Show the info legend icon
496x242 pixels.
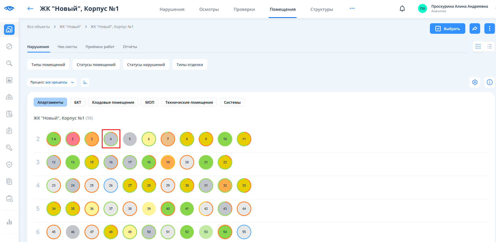[x=489, y=82]
